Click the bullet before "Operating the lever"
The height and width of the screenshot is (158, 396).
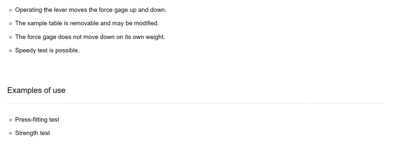(11, 10)
